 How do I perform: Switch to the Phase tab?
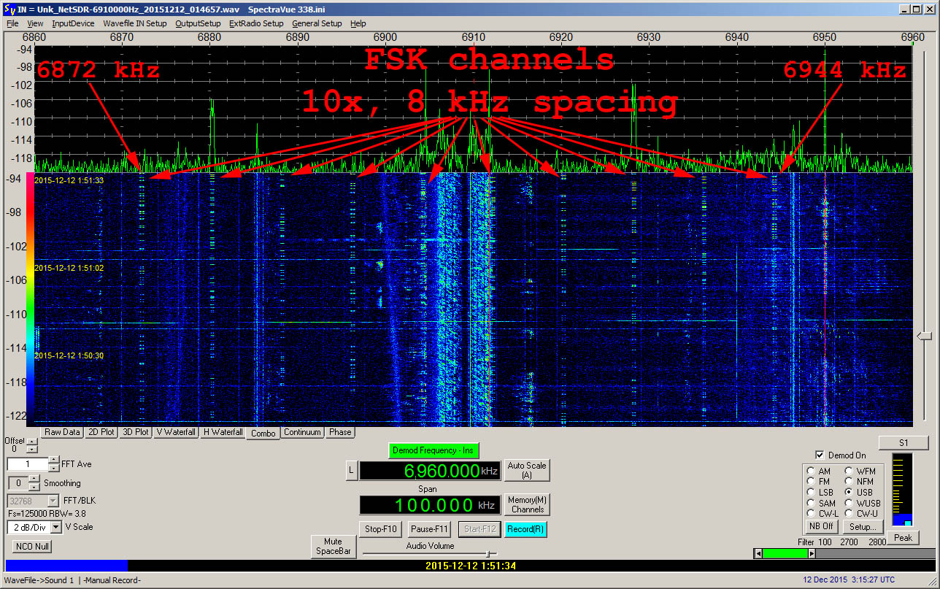pyautogui.click(x=340, y=432)
